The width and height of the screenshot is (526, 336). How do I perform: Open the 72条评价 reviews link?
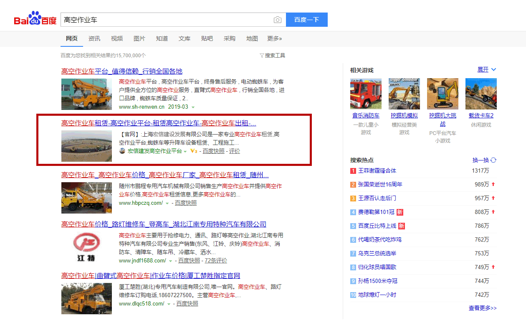(216, 261)
